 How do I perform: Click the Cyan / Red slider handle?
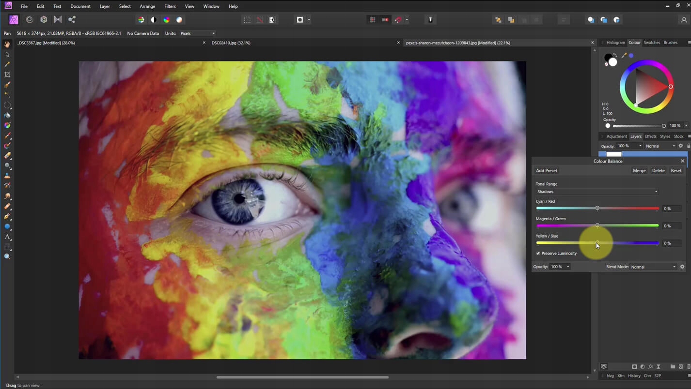coord(597,208)
